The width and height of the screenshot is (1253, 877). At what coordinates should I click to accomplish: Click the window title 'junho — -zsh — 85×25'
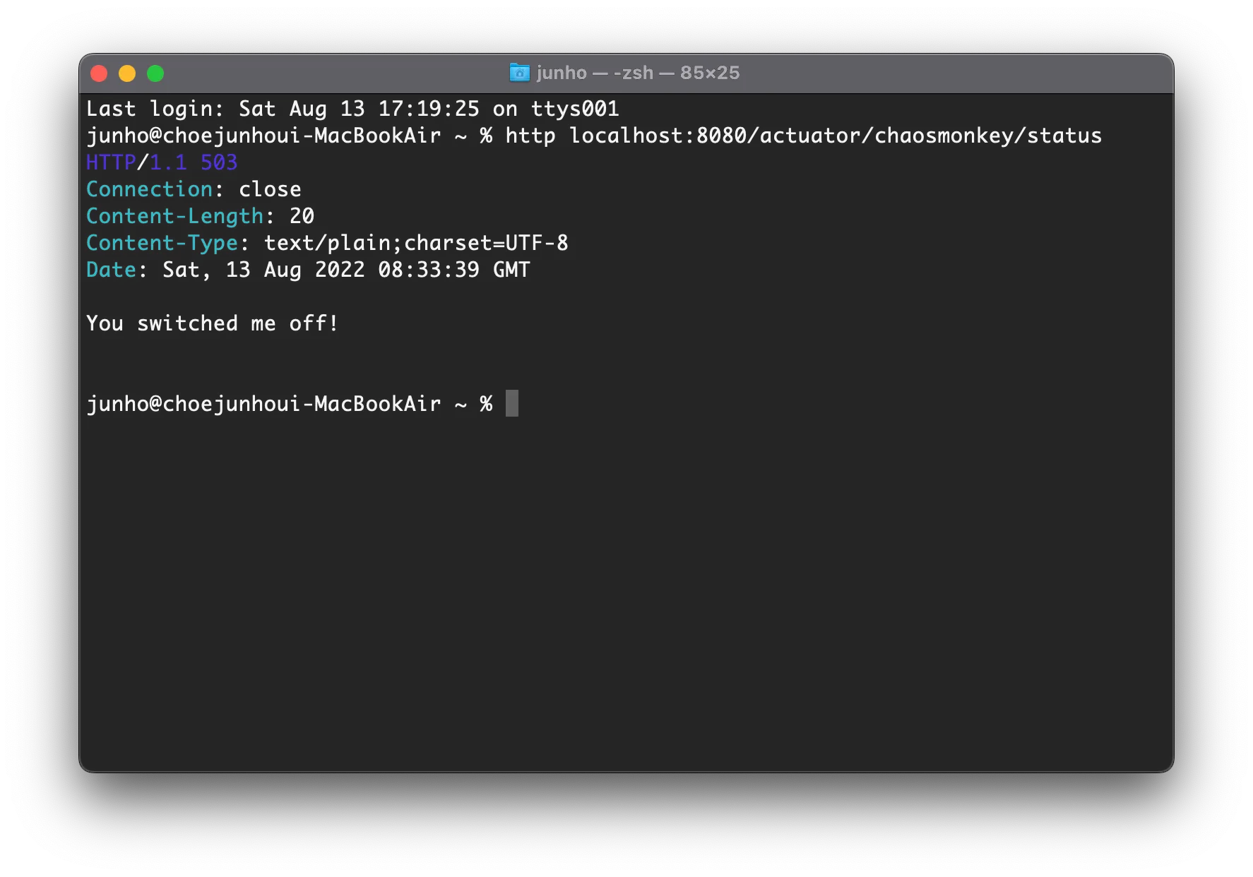[x=637, y=73]
